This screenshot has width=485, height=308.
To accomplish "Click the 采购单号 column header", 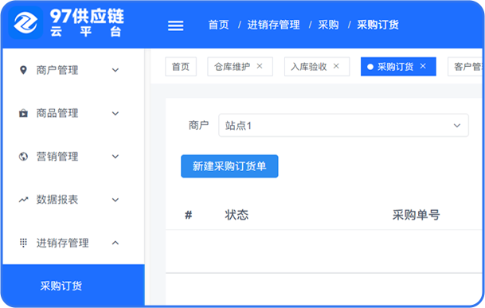I will coord(416,215).
